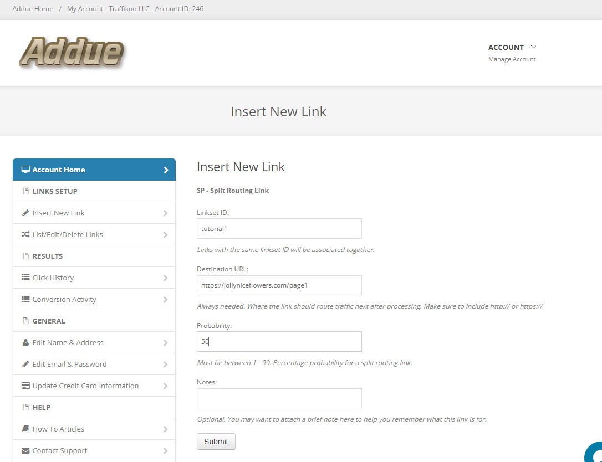Click the chevron on List/Edit/Delete Links row
This screenshot has width=602, height=462.
(166, 234)
